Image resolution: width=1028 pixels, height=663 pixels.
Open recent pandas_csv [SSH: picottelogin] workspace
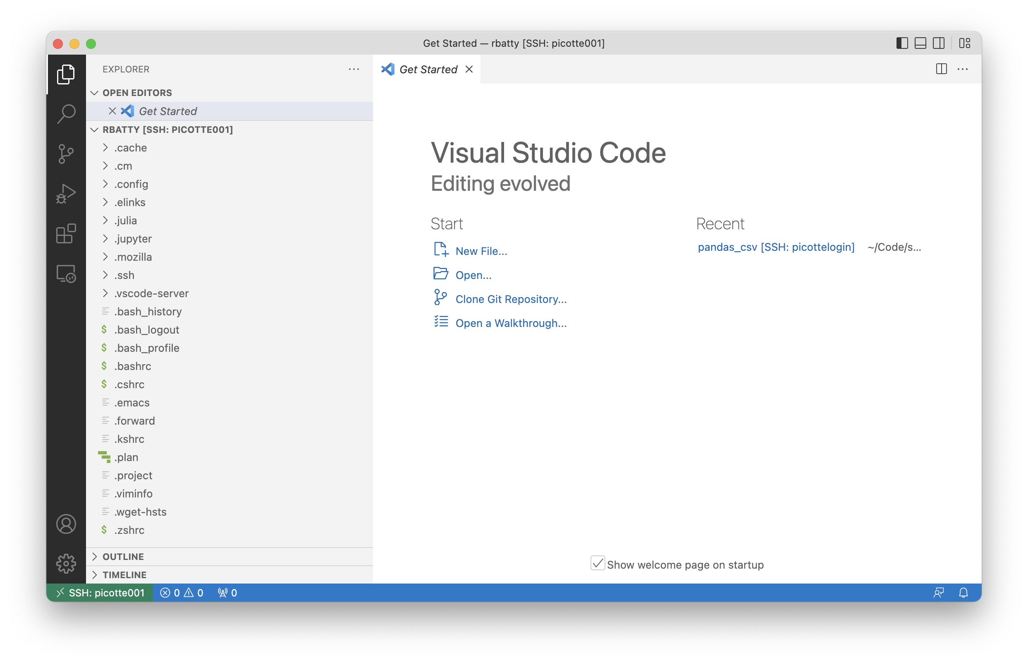(x=775, y=247)
